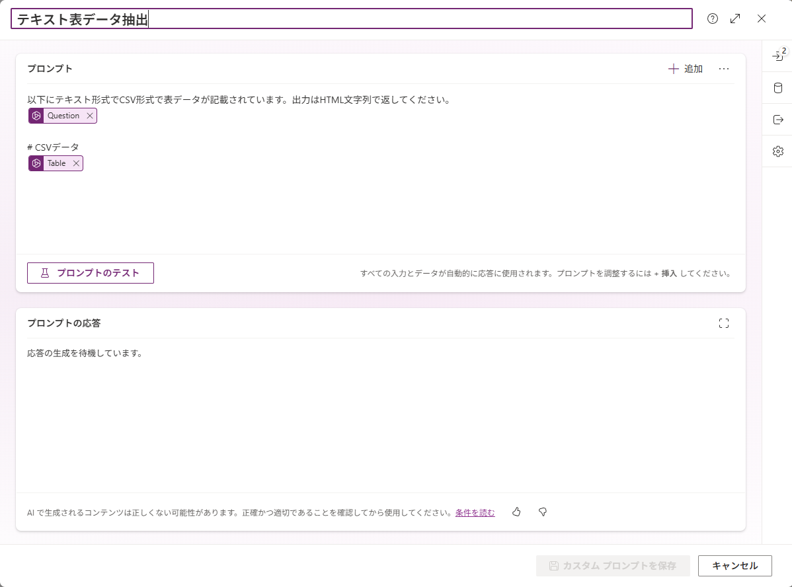792x587 pixels.
Task: Remove the Question variable chip
Action: (90, 116)
